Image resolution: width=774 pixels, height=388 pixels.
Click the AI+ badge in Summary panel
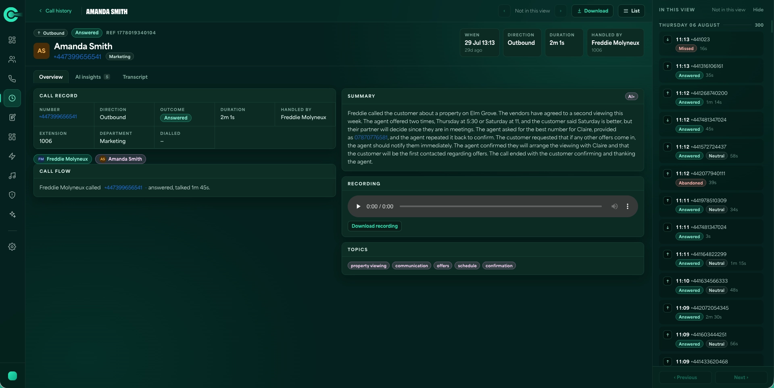click(631, 96)
